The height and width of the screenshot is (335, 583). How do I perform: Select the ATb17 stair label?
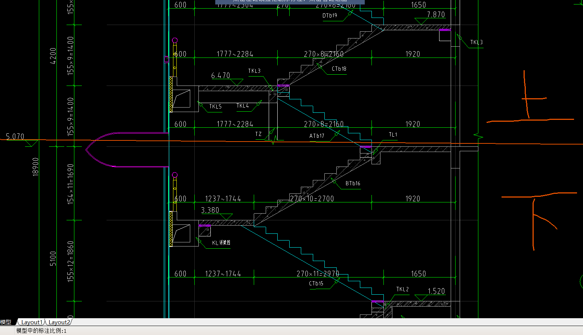317,136
